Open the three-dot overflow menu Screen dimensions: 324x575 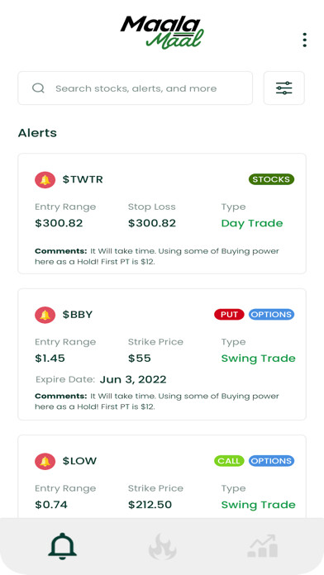tap(304, 40)
